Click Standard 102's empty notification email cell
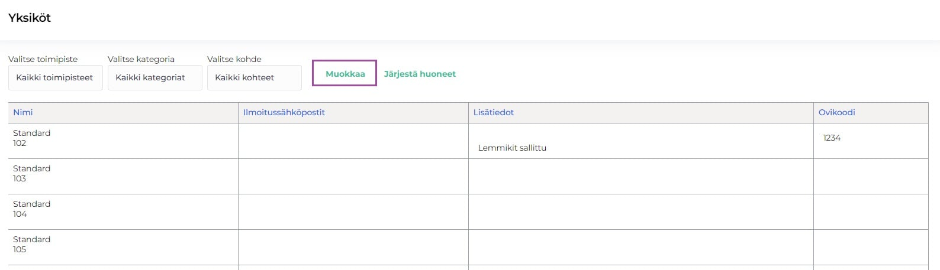The width and height of the screenshot is (940, 270). pos(353,141)
